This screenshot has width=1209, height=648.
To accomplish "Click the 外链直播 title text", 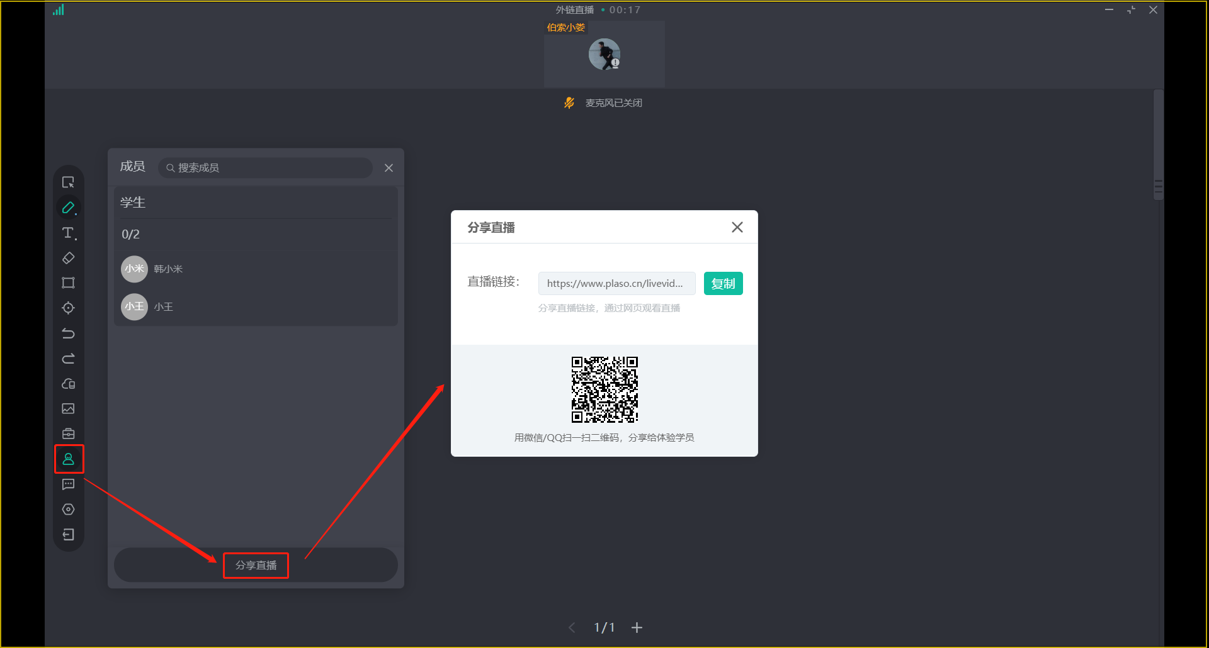I will coord(574,10).
